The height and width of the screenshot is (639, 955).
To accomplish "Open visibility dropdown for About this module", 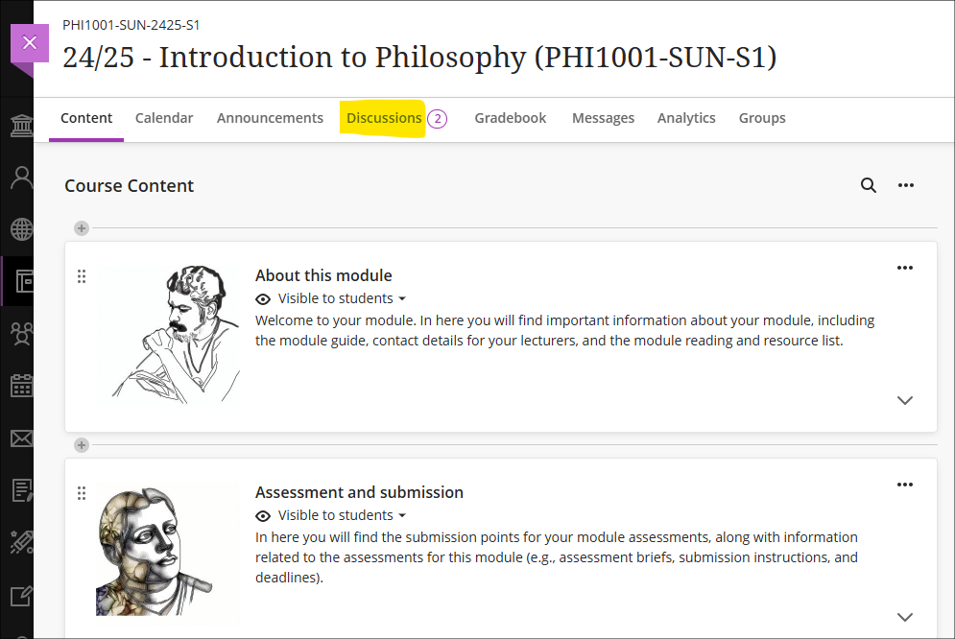I will click(331, 298).
